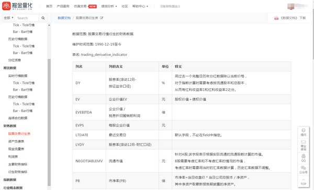Image resolution: width=314 pixels, height=190 pixels.
Task: Click the 旧版官网 link in header
Action: 170,6
